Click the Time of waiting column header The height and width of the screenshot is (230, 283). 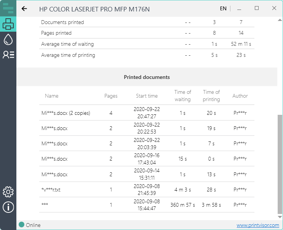182,96
